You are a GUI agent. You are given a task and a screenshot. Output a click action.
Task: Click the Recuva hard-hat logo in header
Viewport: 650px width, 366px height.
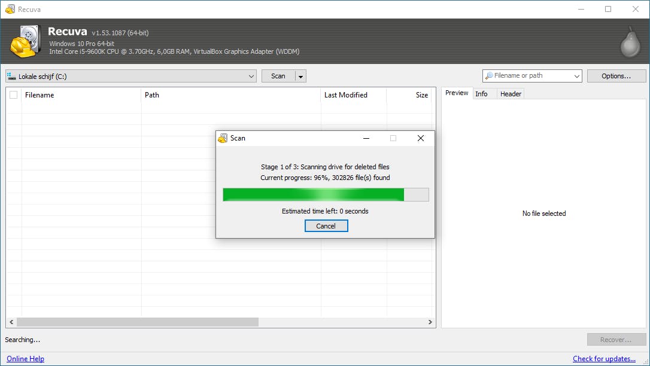[x=25, y=41]
